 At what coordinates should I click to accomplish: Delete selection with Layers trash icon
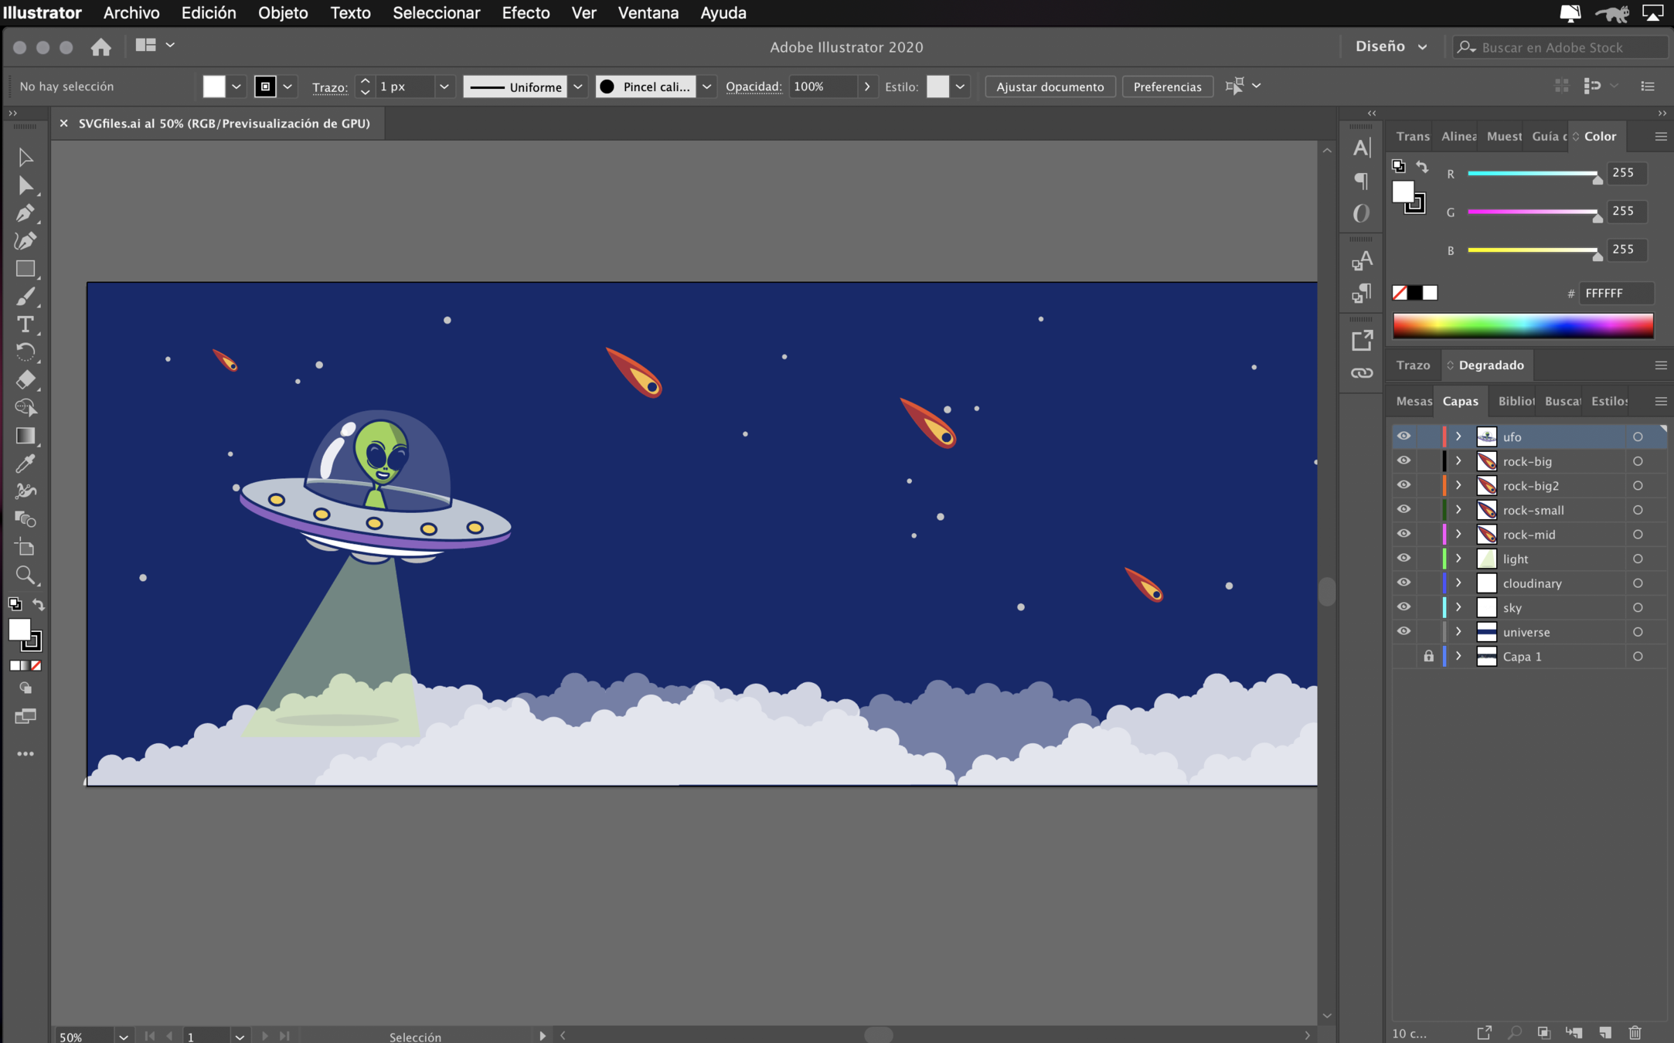pos(1635,1033)
